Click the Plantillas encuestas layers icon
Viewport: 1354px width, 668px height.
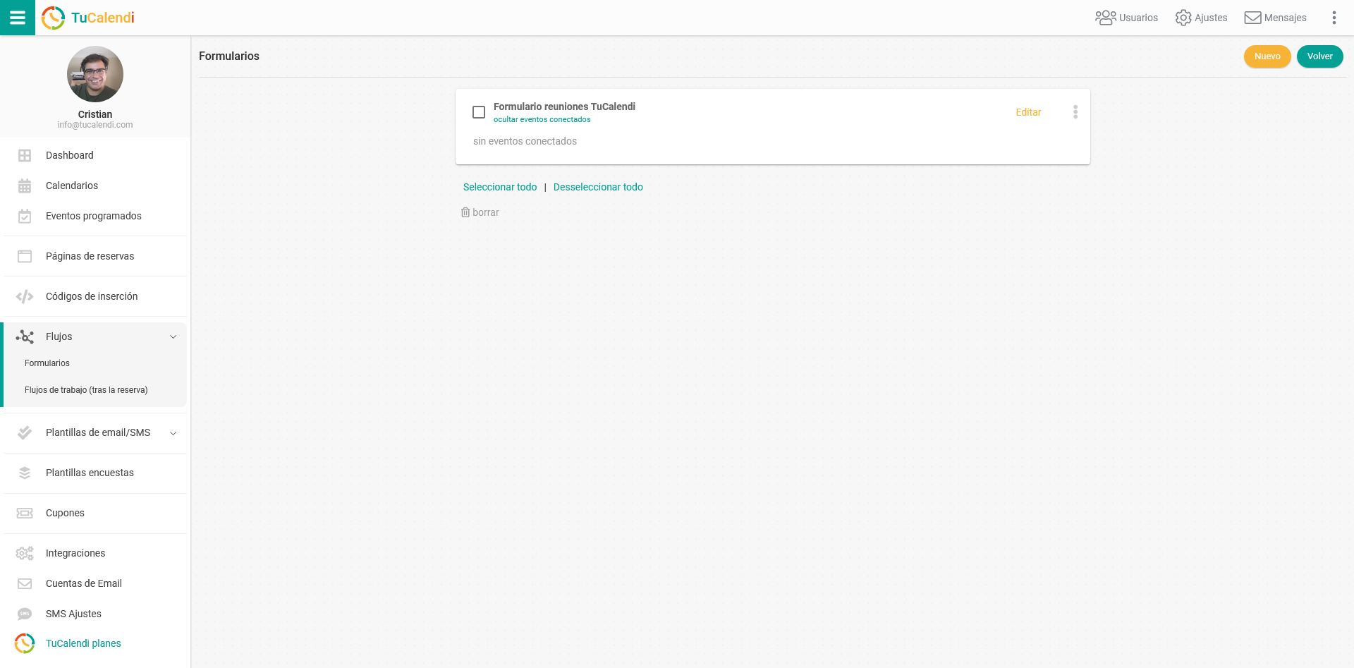click(x=25, y=473)
